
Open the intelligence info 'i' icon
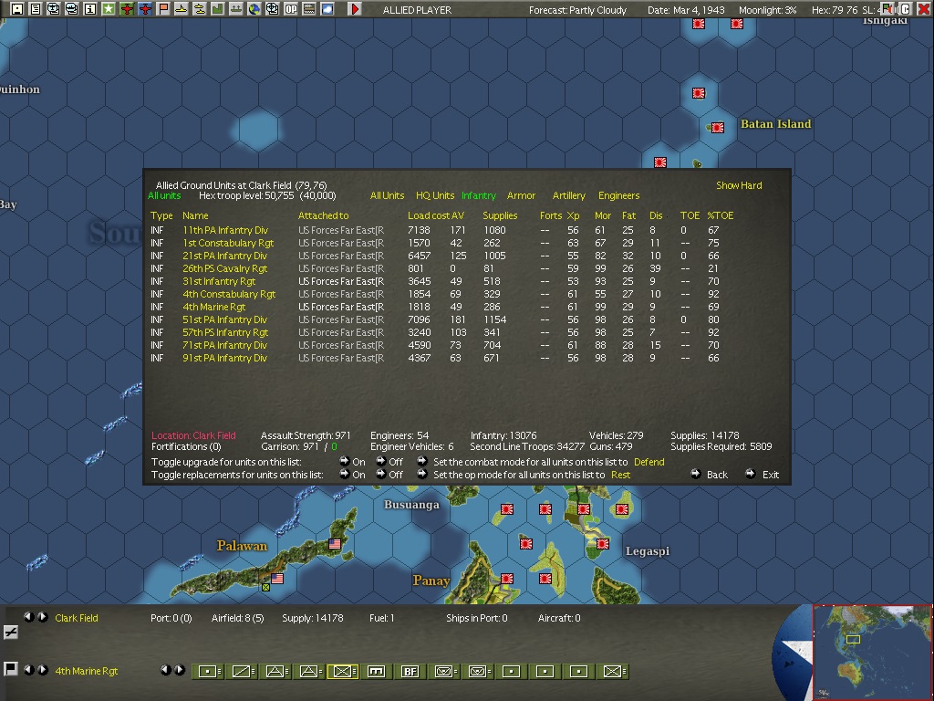tap(89, 9)
